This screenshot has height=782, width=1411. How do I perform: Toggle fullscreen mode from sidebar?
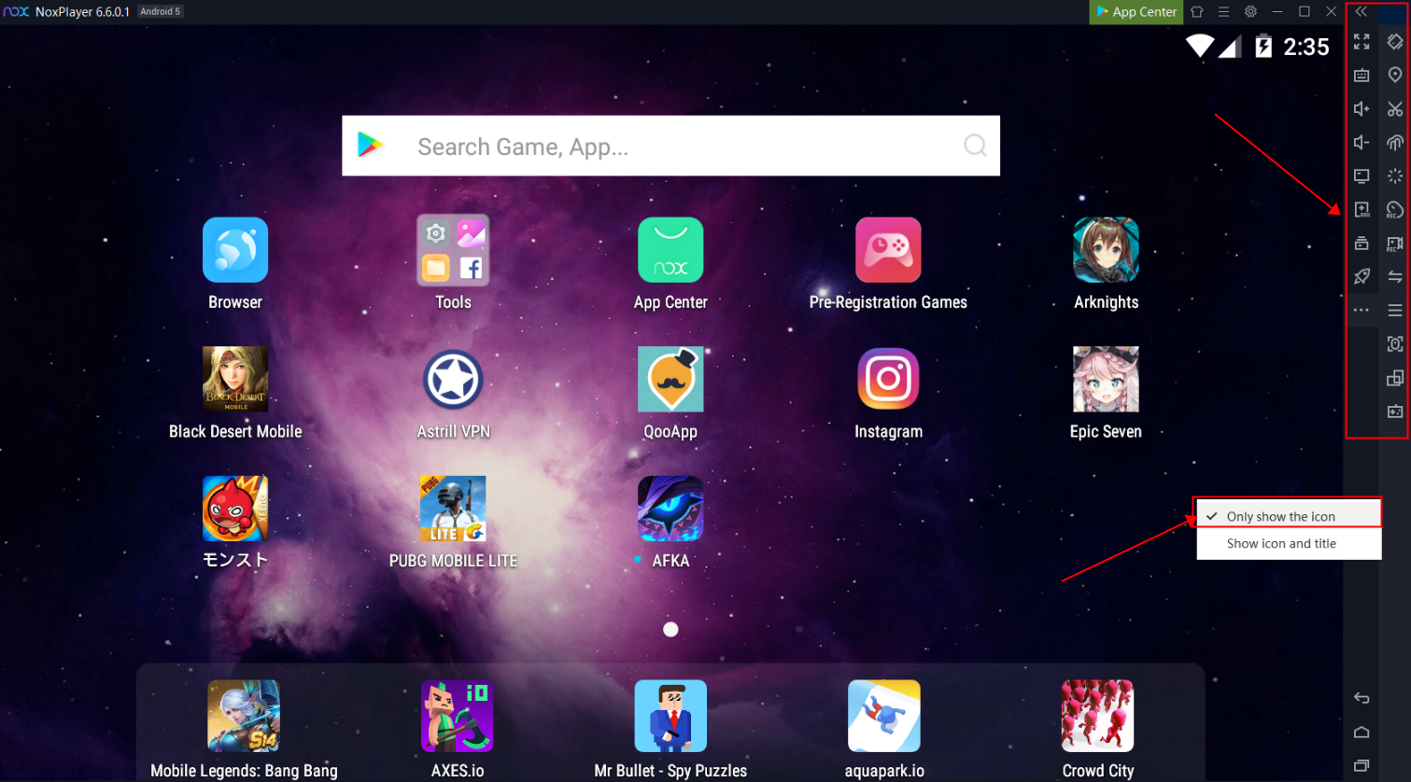[1362, 42]
